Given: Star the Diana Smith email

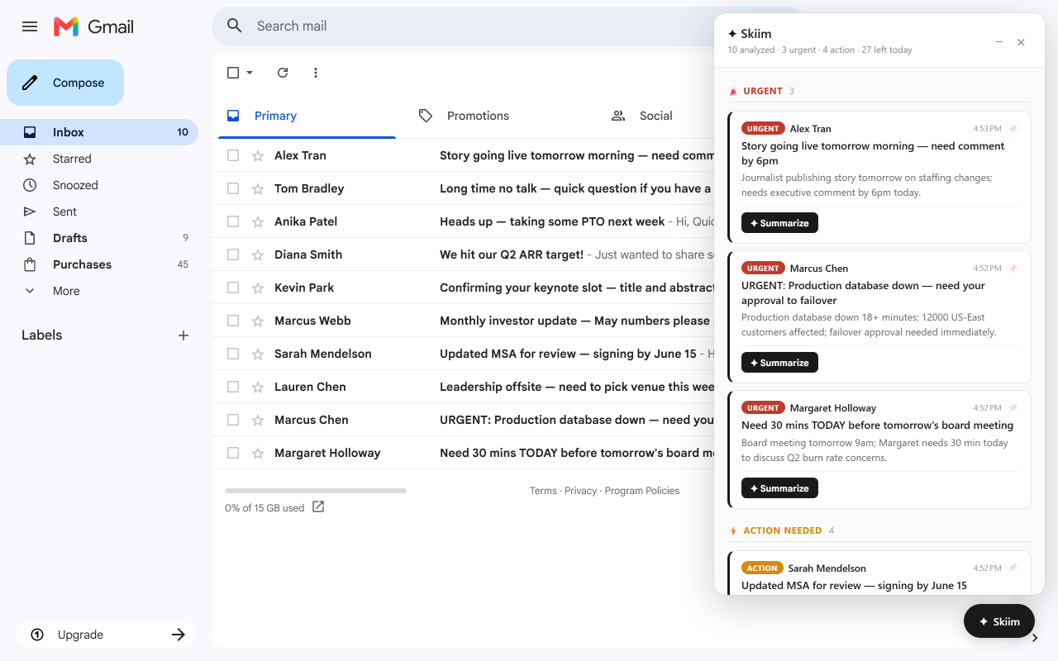Looking at the screenshot, I should click(258, 254).
